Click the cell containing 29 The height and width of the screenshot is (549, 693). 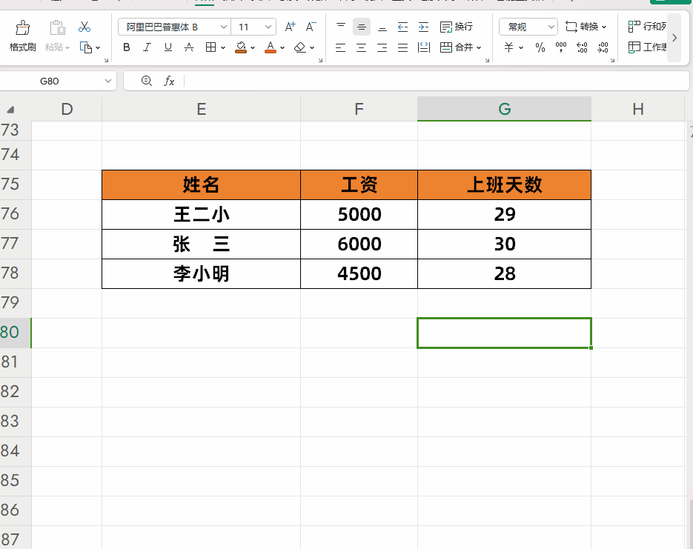click(504, 214)
